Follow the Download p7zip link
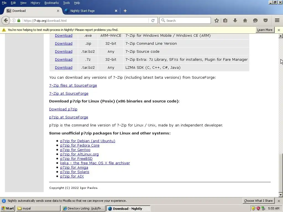 (63, 109)
